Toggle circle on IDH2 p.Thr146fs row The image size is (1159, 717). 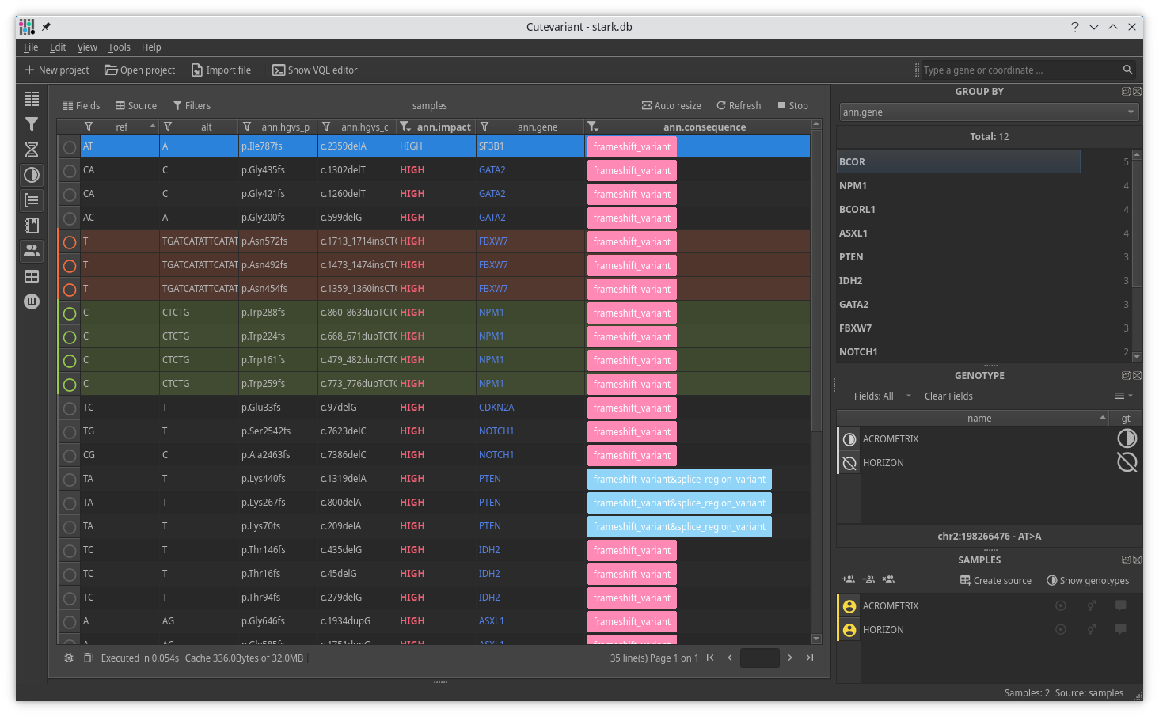coord(70,551)
